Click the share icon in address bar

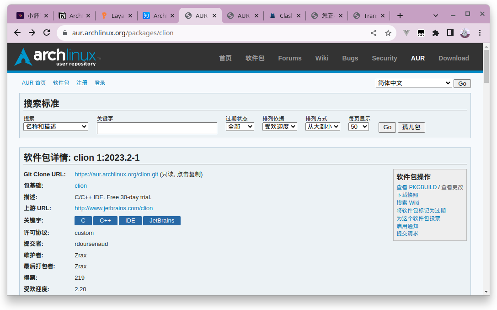[373, 33]
